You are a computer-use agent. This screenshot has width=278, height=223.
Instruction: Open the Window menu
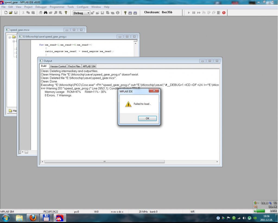tap(96, 7)
